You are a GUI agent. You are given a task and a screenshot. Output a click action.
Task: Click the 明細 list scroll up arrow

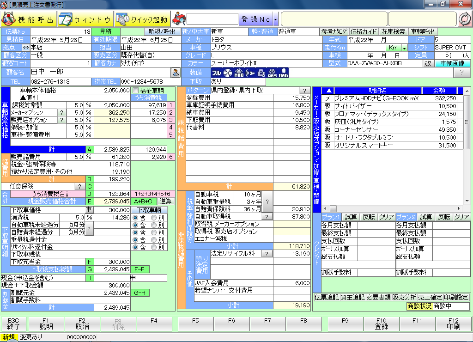point(467,91)
